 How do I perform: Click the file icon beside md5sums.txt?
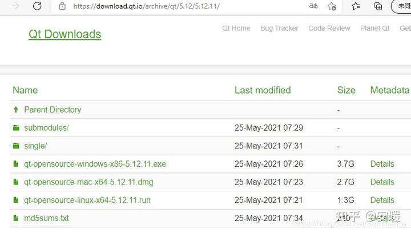pyautogui.click(x=16, y=218)
